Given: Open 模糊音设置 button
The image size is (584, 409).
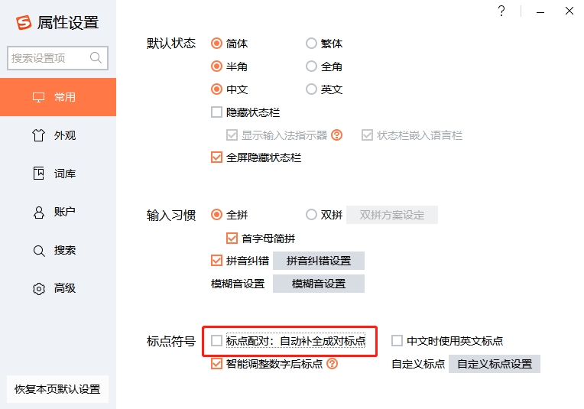Looking at the screenshot, I should pyautogui.click(x=319, y=284).
